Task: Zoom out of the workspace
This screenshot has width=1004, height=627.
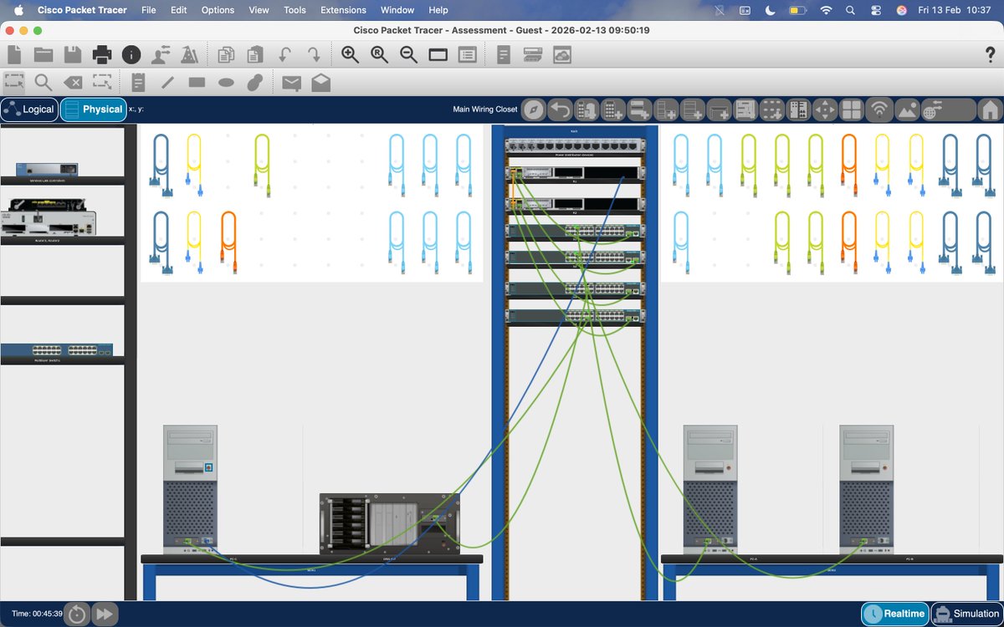Action: click(409, 55)
